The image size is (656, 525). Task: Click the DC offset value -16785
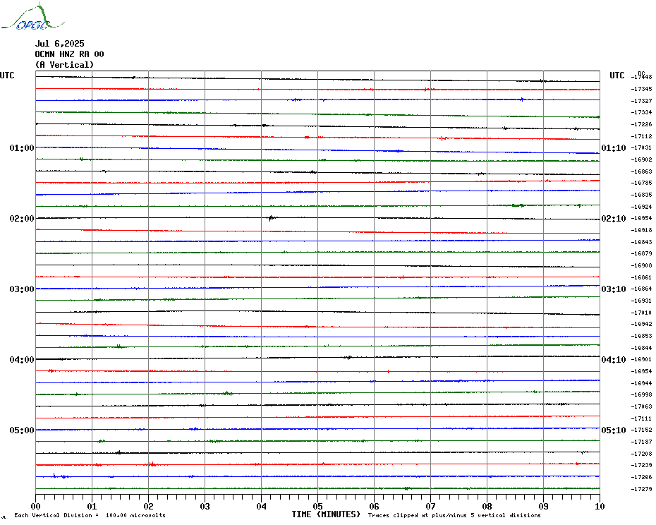tap(641, 183)
